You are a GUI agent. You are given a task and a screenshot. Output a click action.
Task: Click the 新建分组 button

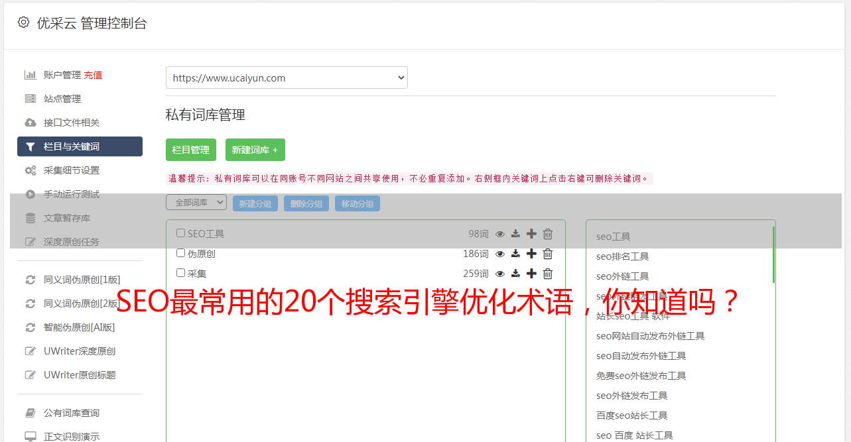pos(255,203)
